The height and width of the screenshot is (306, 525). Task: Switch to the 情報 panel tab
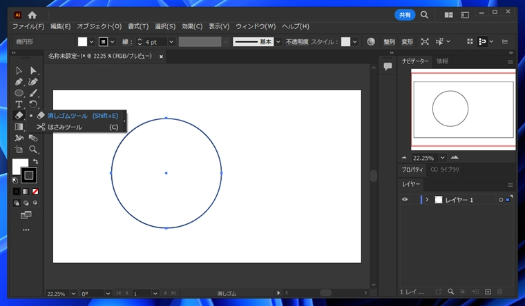point(442,61)
